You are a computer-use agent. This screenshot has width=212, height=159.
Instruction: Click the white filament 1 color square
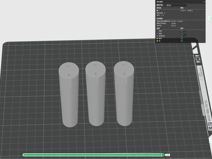(157, 11)
